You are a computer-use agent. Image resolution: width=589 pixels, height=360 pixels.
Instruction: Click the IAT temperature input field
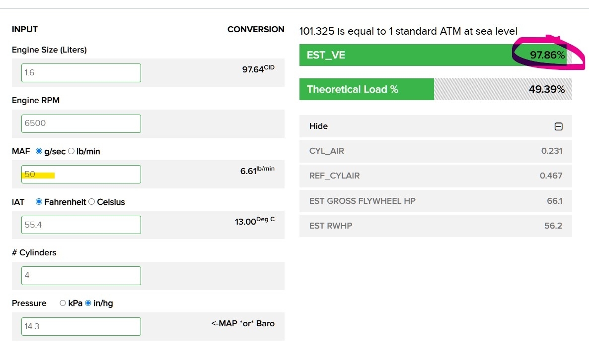[81, 225]
